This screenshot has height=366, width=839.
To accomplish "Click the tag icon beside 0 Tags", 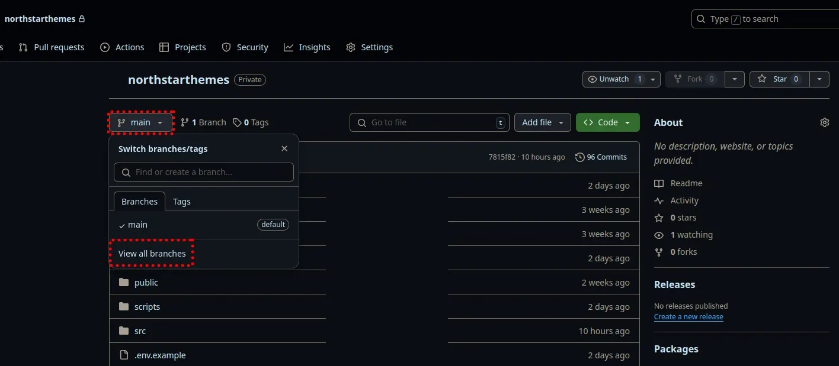I will [237, 122].
